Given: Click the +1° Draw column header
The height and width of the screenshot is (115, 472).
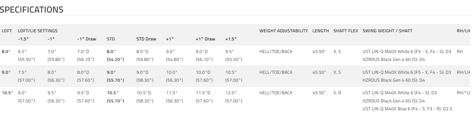Looking at the screenshot, I should click(205, 39).
